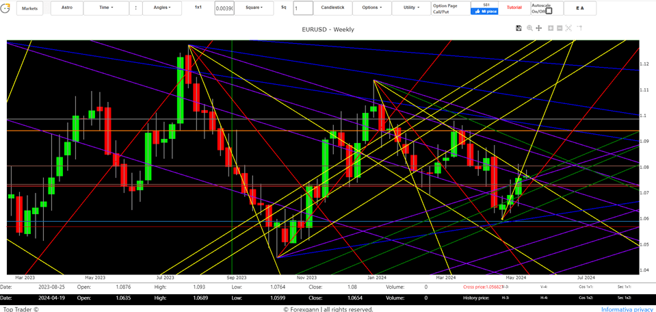Select the magnifier zoom tool on chart
Screen dimensions: 656x312
pyautogui.click(x=529, y=28)
